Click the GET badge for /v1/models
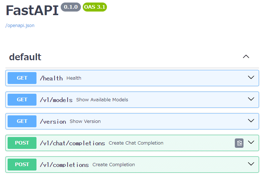Viewport: 263px width, 177px height. tap(22, 99)
